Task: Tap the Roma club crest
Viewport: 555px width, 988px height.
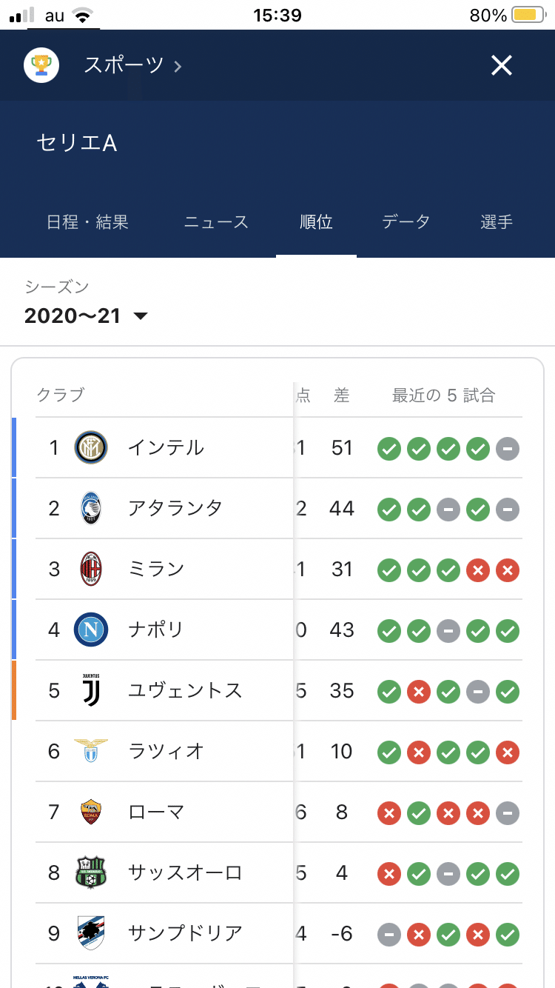Action: click(x=91, y=812)
